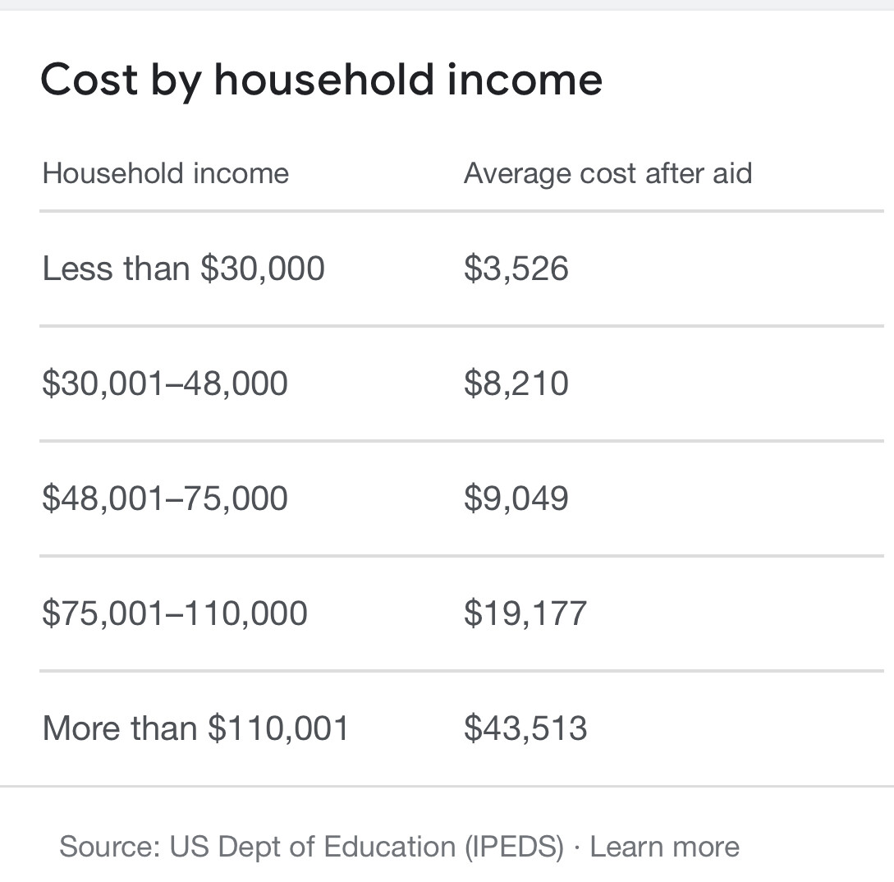Open the Learn more link

point(664,846)
